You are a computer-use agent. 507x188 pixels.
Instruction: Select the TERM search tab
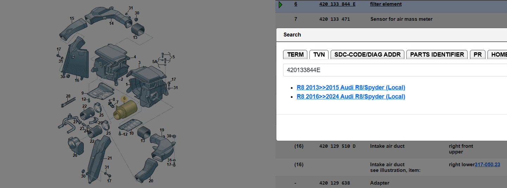point(295,54)
